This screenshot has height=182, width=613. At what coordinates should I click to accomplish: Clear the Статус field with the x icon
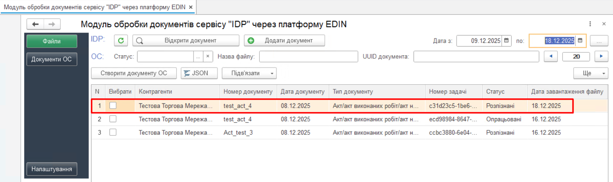coord(208,56)
